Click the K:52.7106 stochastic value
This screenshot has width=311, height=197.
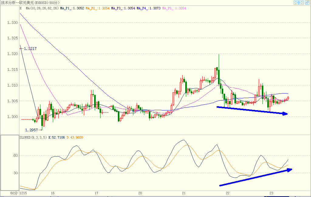tap(56, 137)
